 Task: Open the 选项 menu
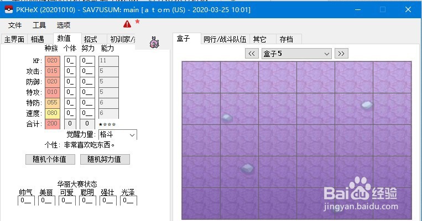tap(64, 25)
